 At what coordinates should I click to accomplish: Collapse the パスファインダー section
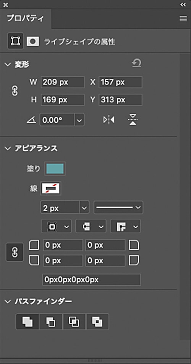8,302
